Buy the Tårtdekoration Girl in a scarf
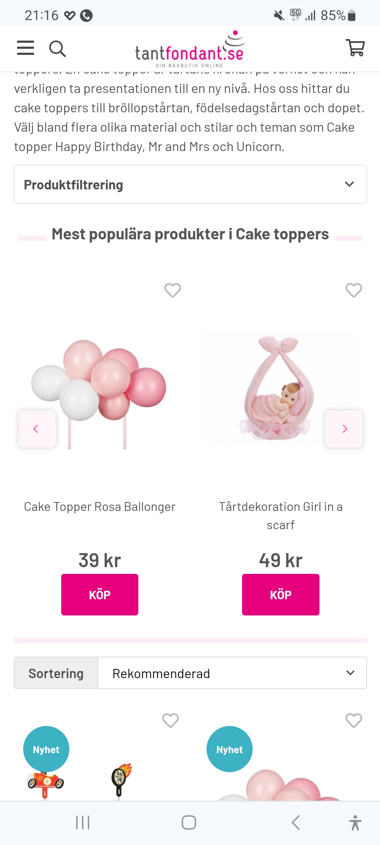The height and width of the screenshot is (845, 380). (x=280, y=595)
